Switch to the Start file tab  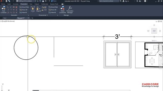(x=5, y=18)
